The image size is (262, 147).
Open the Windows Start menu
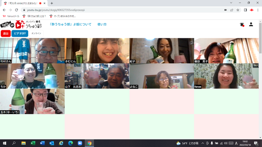pyautogui.click(x=5, y=143)
